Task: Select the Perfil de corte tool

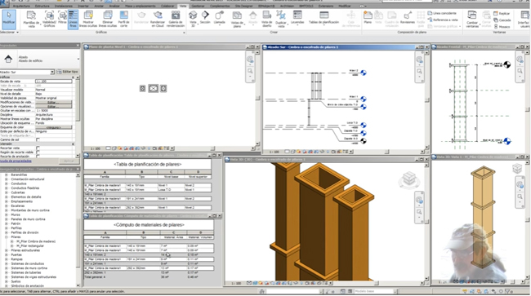Action: (123, 19)
